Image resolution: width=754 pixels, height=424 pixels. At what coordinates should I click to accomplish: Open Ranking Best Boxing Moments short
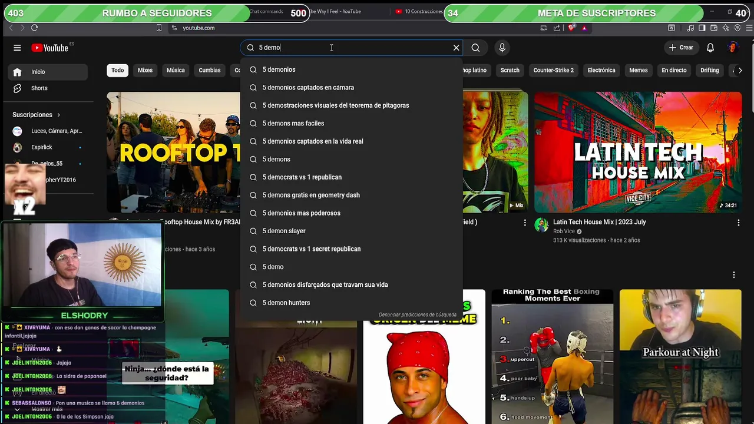(553, 356)
